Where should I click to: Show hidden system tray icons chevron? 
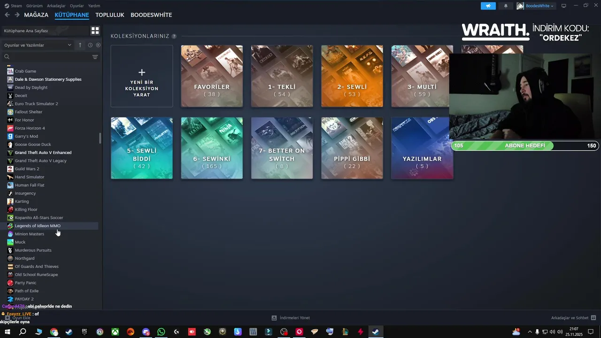(530, 332)
